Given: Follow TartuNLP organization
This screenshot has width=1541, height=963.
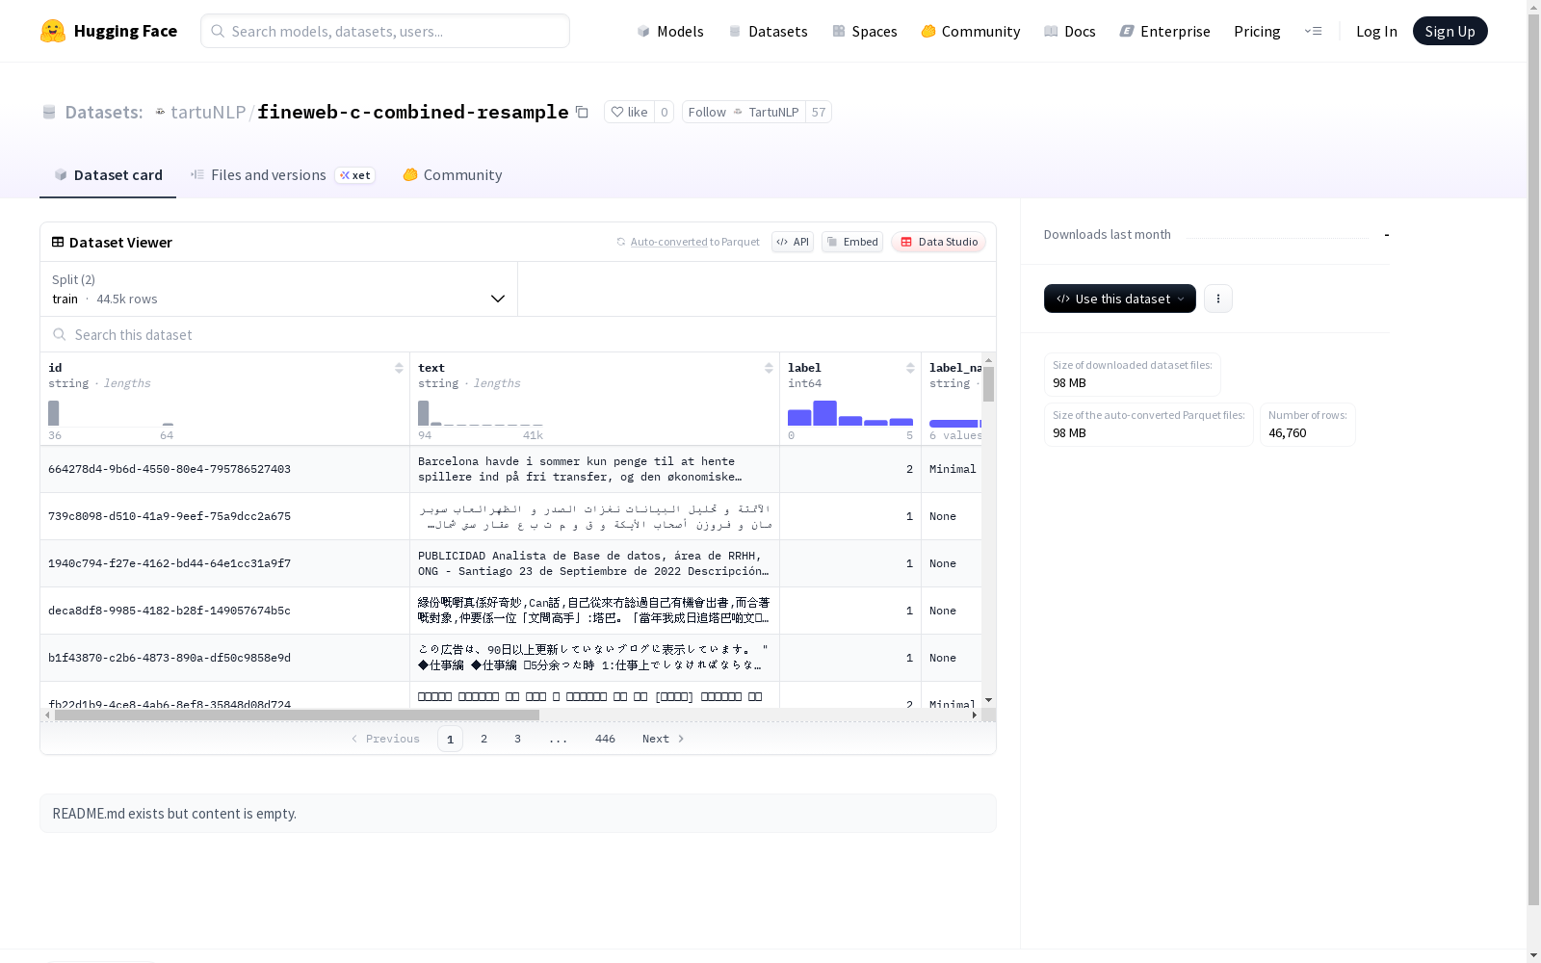Looking at the screenshot, I should pyautogui.click(x=744, y=112).
